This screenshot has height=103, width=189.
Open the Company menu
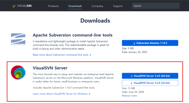point(97,6)
